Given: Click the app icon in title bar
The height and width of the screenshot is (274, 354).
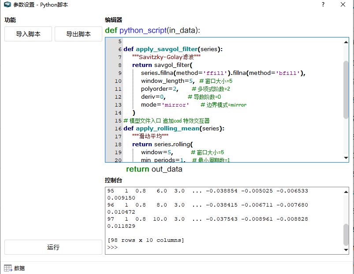Looking at the screenshot, I should tap(7, 4).
